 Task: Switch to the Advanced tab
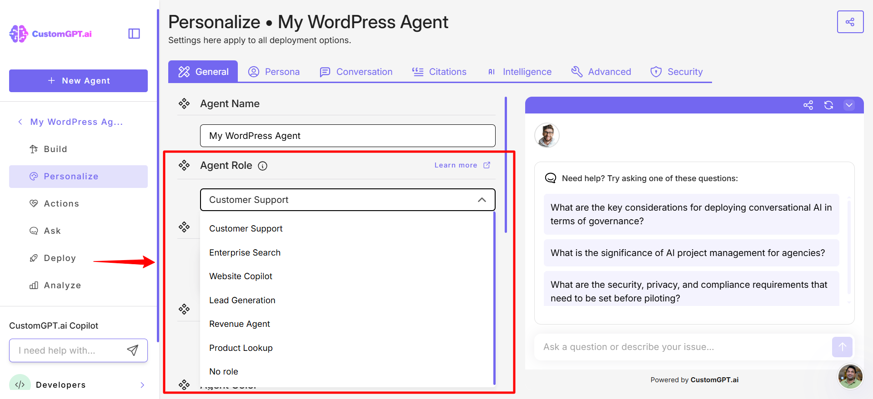(601, 72)
